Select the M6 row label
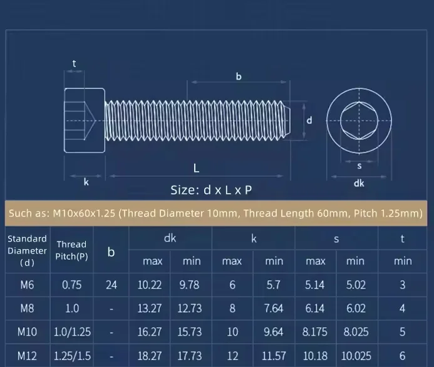The width and height of the screenshot is (434, 367). tap(27, 285)
